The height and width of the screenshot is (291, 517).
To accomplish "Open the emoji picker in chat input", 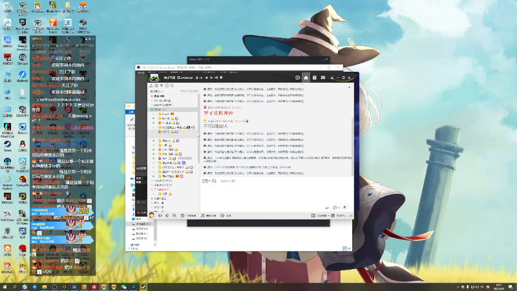I will pyautogui.click(x=205, y=181).
